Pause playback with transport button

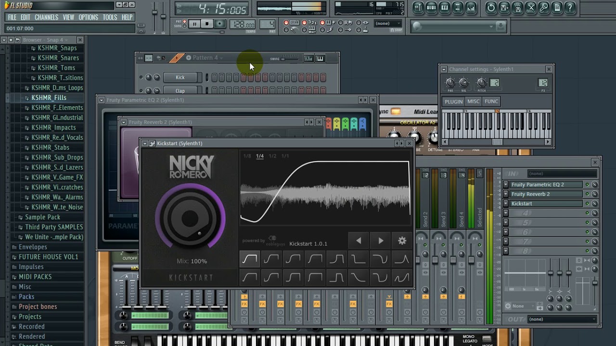coord(194,24)
